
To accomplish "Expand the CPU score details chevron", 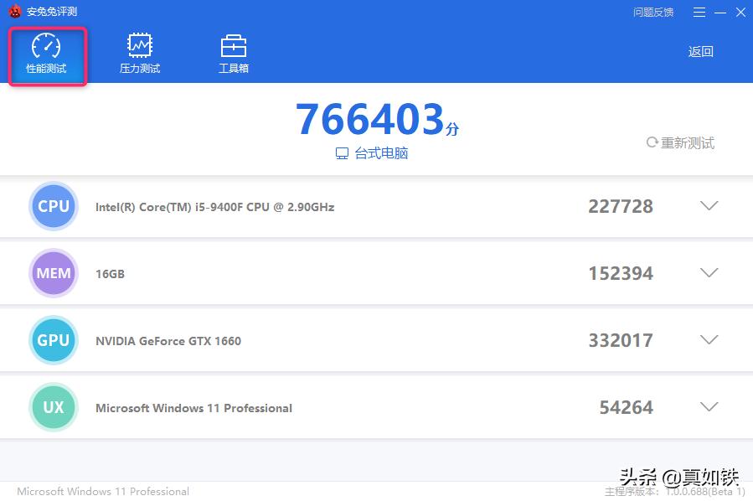I will (x=709, y=205).
